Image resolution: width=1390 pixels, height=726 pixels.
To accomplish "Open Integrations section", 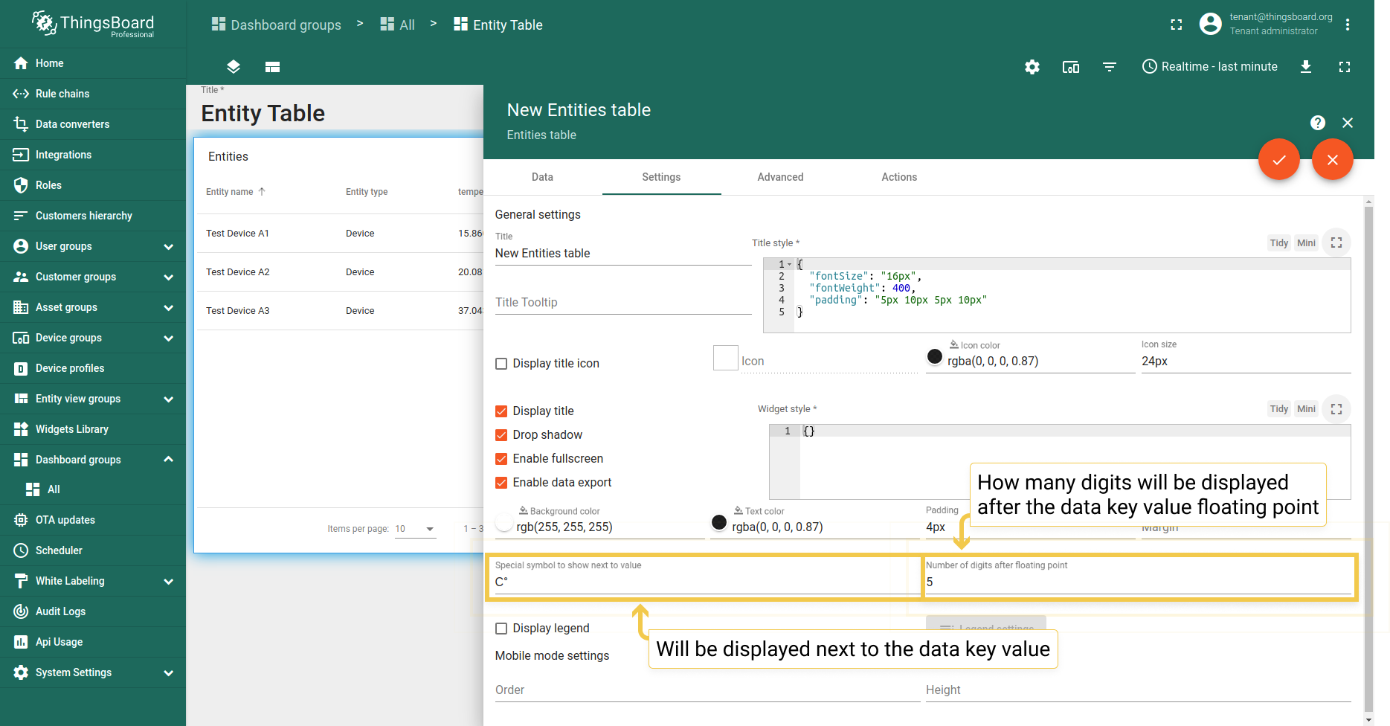I will [x=93, y=155].
